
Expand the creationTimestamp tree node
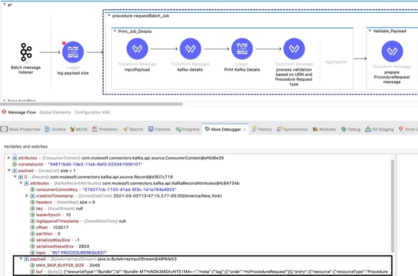27,196
